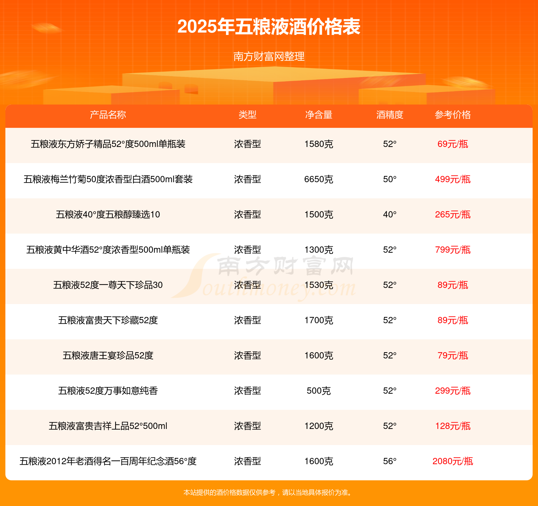
Task: Click "52°" in the 万事如意纯香 row
Action: (390, 391)
